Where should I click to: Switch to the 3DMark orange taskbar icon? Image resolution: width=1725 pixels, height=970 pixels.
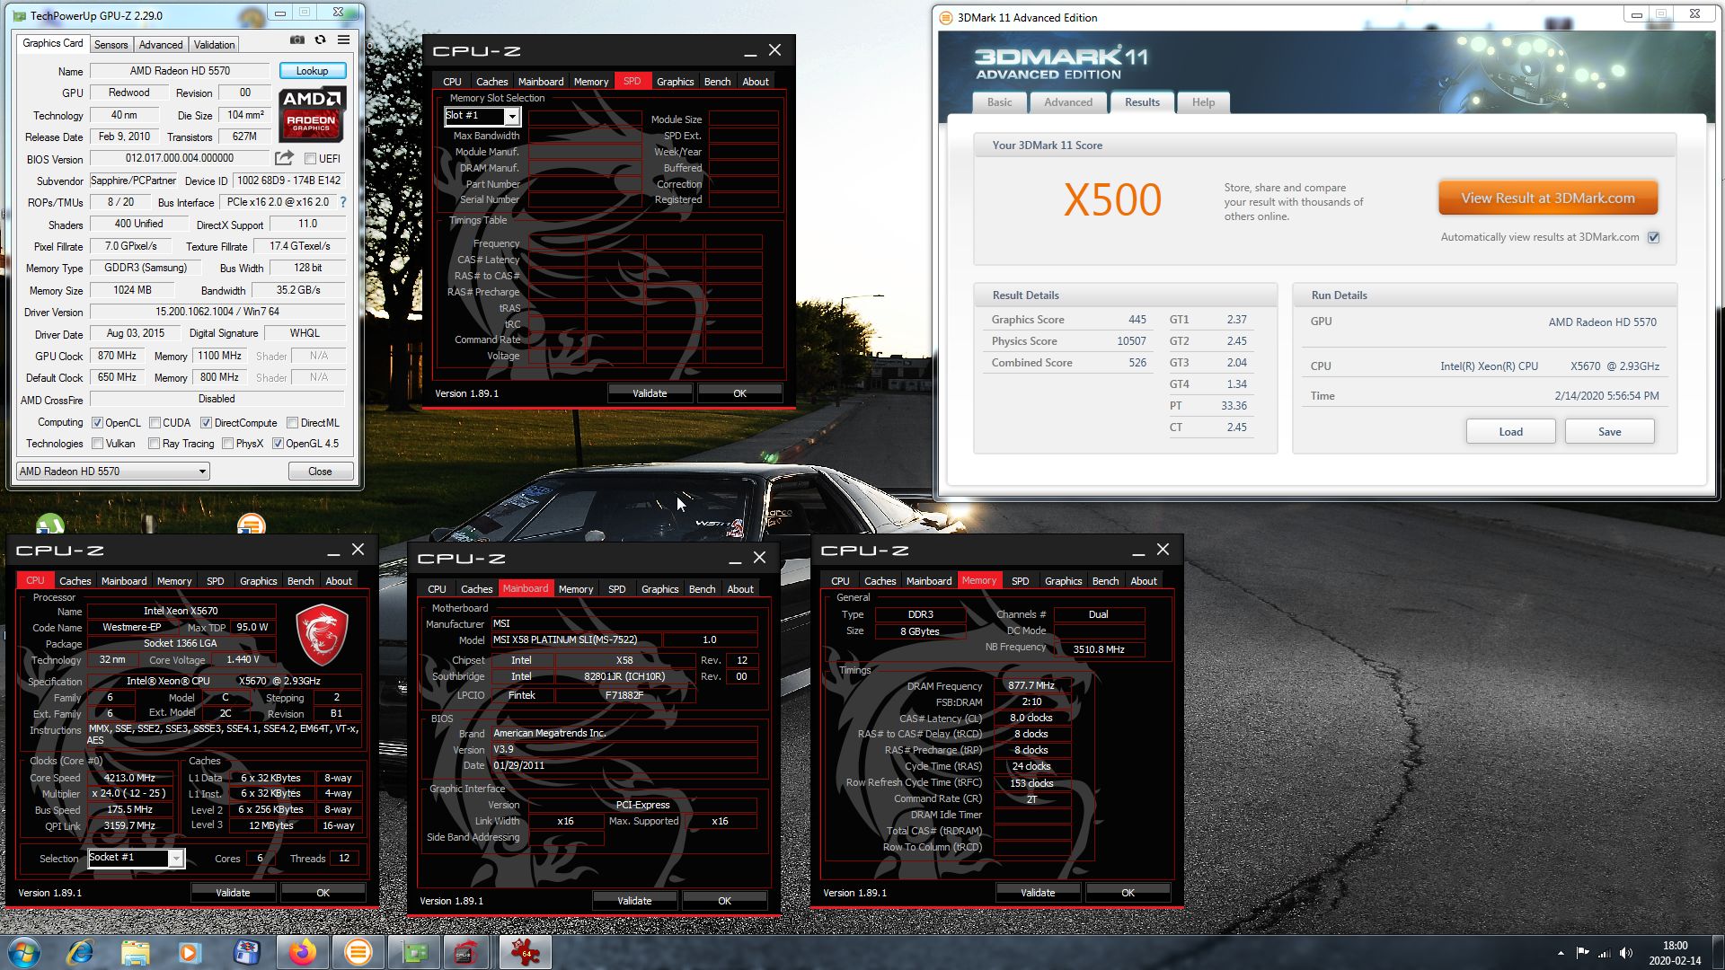coord(358,952)
